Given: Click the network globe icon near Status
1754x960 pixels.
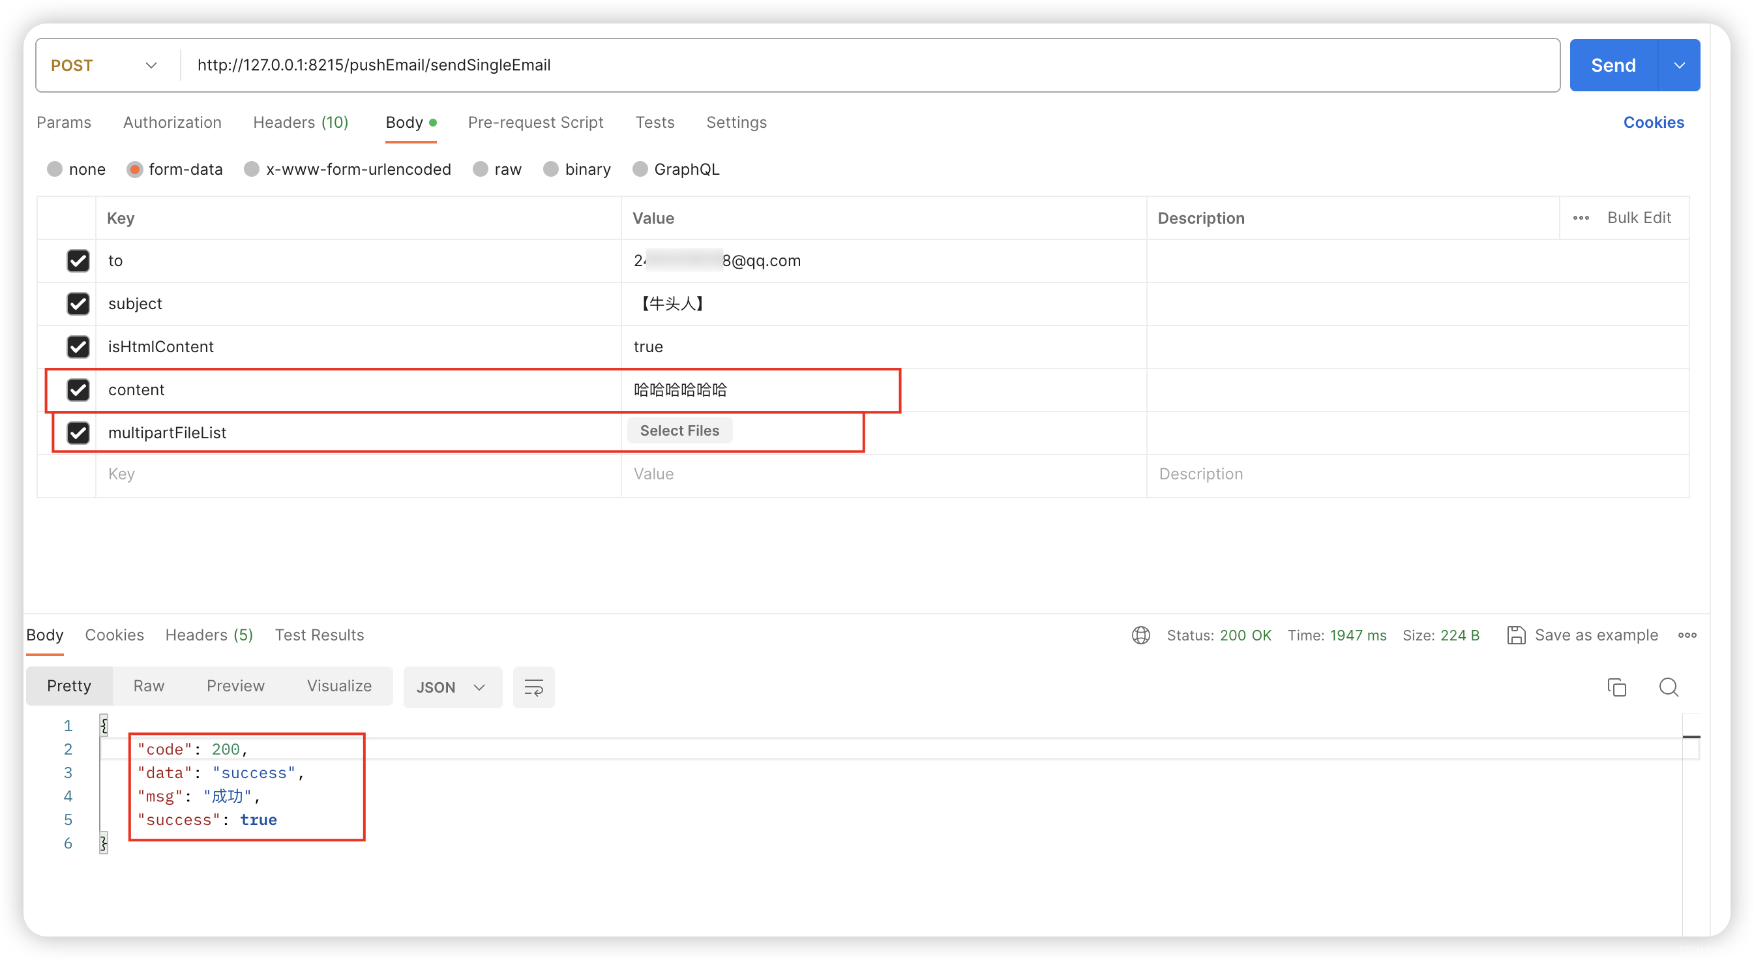Looking at the screenshot, I should (x=1140, y=635).
